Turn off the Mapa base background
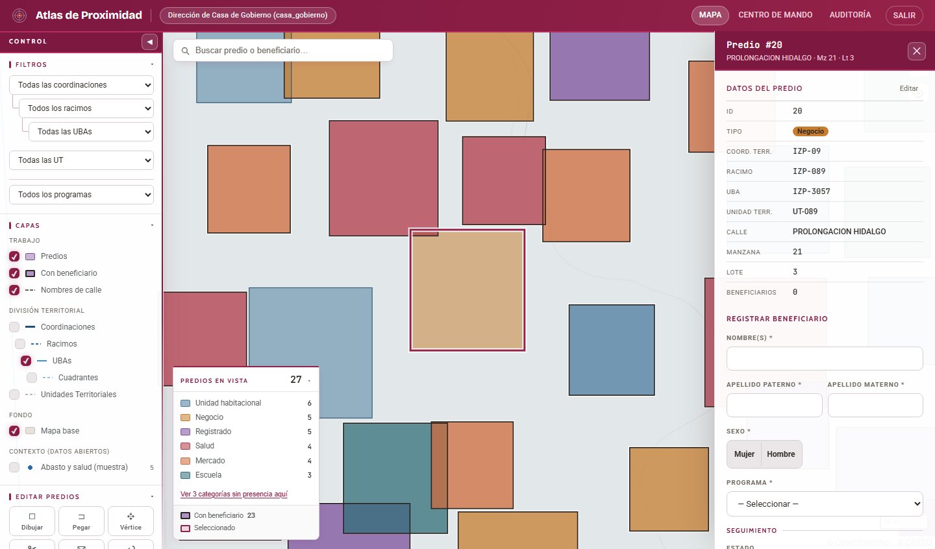The width and height of the screenshot is (935, 549). coord(14,431)
